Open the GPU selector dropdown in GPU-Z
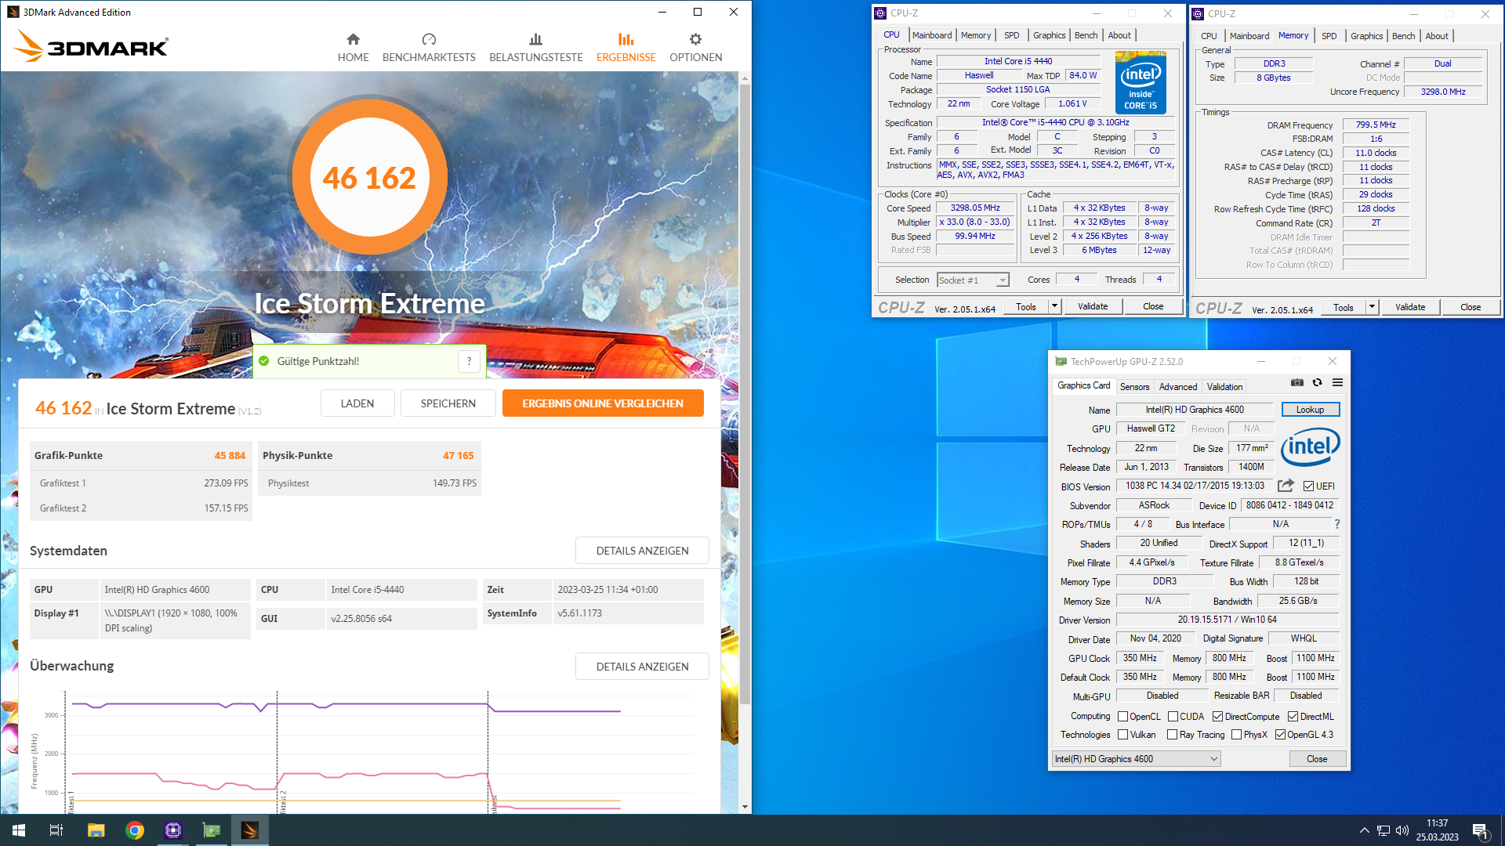The image size is (1505, 846). [x=1136, y=759]
